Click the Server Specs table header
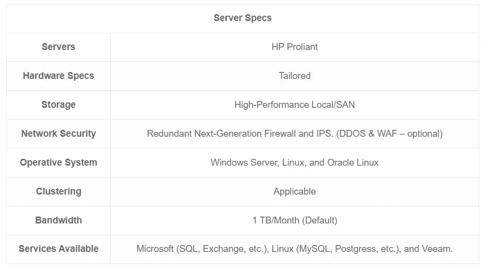Screen dimensions: 484x271 click(242, 18)
